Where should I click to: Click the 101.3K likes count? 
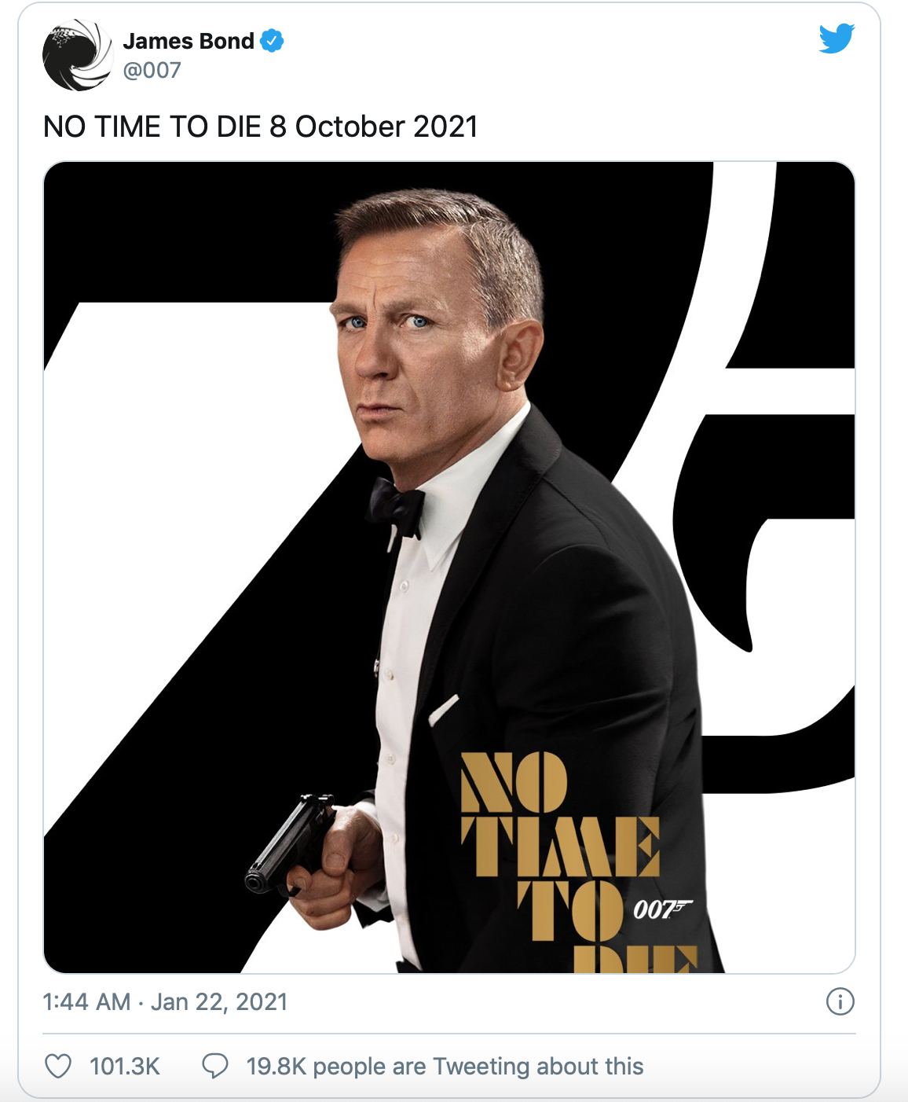pos(124,1066)
